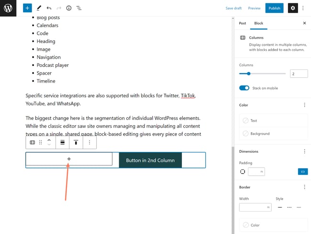Select the dashed border style
311x234 pixels.
pos(289,207)
